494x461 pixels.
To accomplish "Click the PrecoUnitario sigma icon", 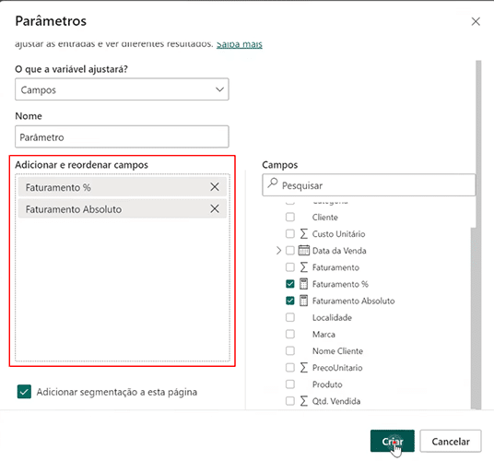I will click(x=304, y=367).
